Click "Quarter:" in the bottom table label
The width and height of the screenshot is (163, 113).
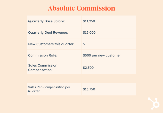(x=34, y=91)
